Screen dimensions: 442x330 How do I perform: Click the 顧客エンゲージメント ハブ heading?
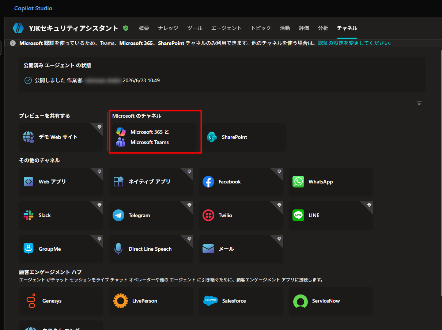click(50, 272)
